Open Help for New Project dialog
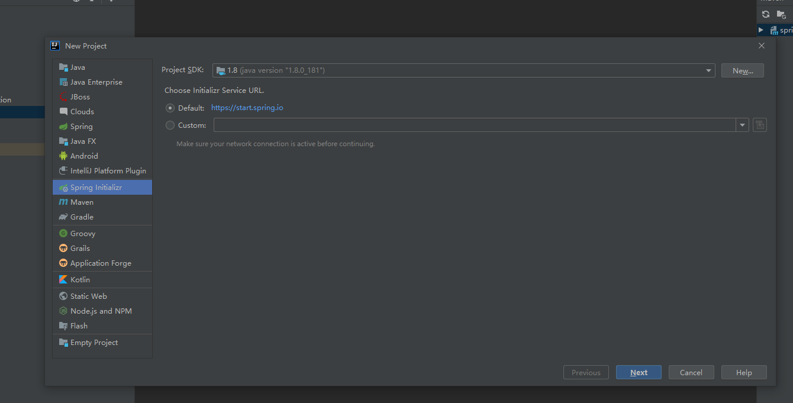793x403 pixels. pyautogui.click(x=744, y=372)
